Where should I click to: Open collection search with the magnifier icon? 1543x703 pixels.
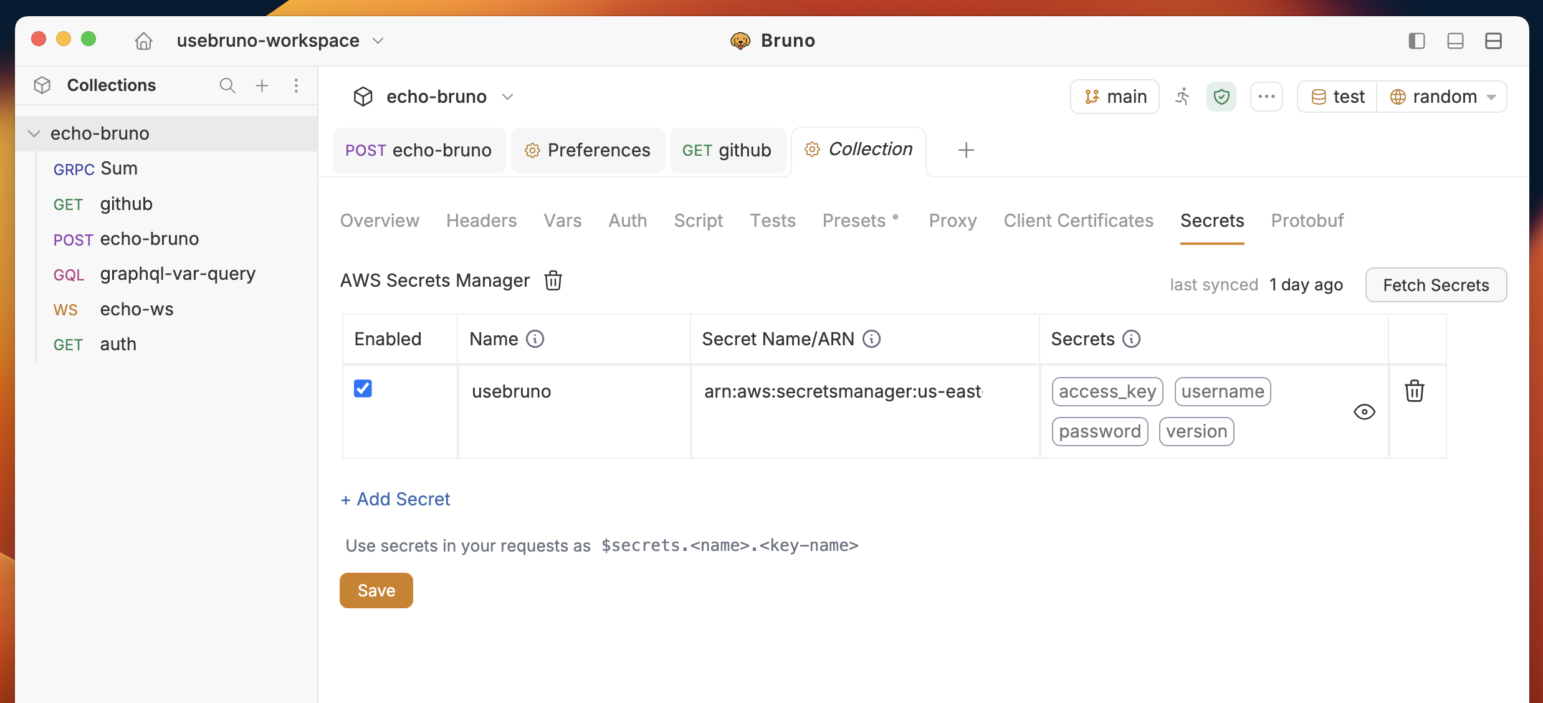point(227,85)
